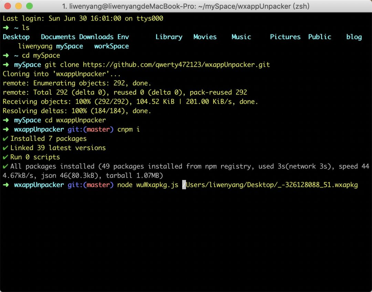
Task: Select the workSpace folder in ls output
Action: pos(111,46)
